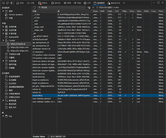The image size is (166, 138).
Task: Delete selected cookie with X icon
Action: point(93,7)
